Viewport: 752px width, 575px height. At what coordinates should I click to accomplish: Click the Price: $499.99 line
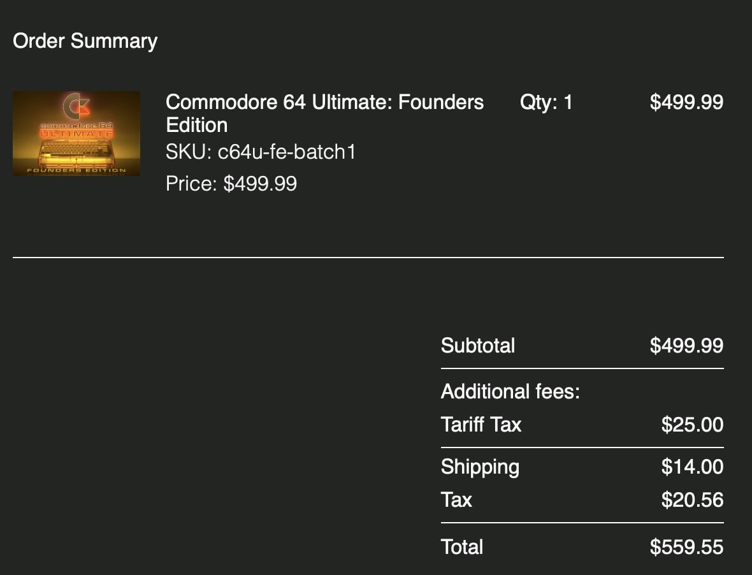click(x=231, y=184)
